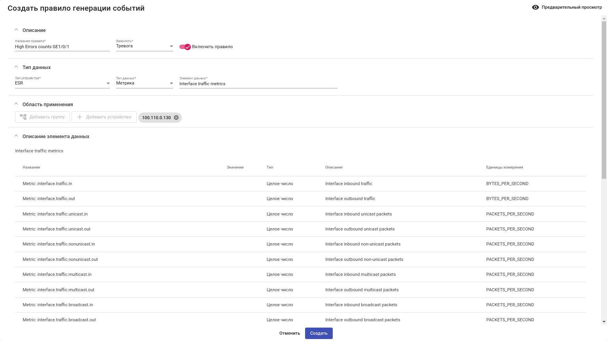Toggle the 'Включить правило' switch
The width and height of the screenshot is (607, 341).
tap(185, 47)
